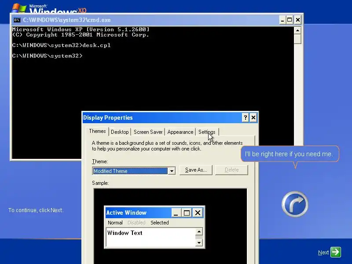This screenshot has width=352, height=264.
Task: Click the theme description paragraph
Action: coord(167,146)
